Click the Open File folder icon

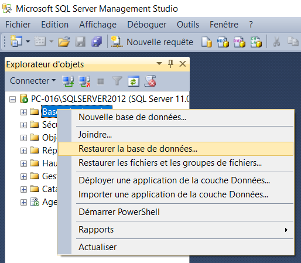64,42
